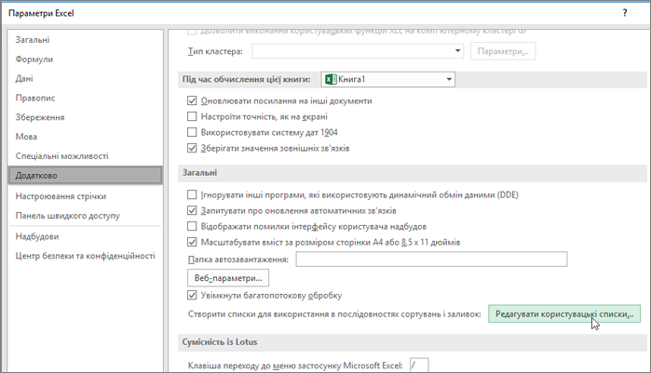Enable Настроїти точність, як на екрані
This screenshot has width=651, height=373.
pyautogui.click(x=192, y=116)
